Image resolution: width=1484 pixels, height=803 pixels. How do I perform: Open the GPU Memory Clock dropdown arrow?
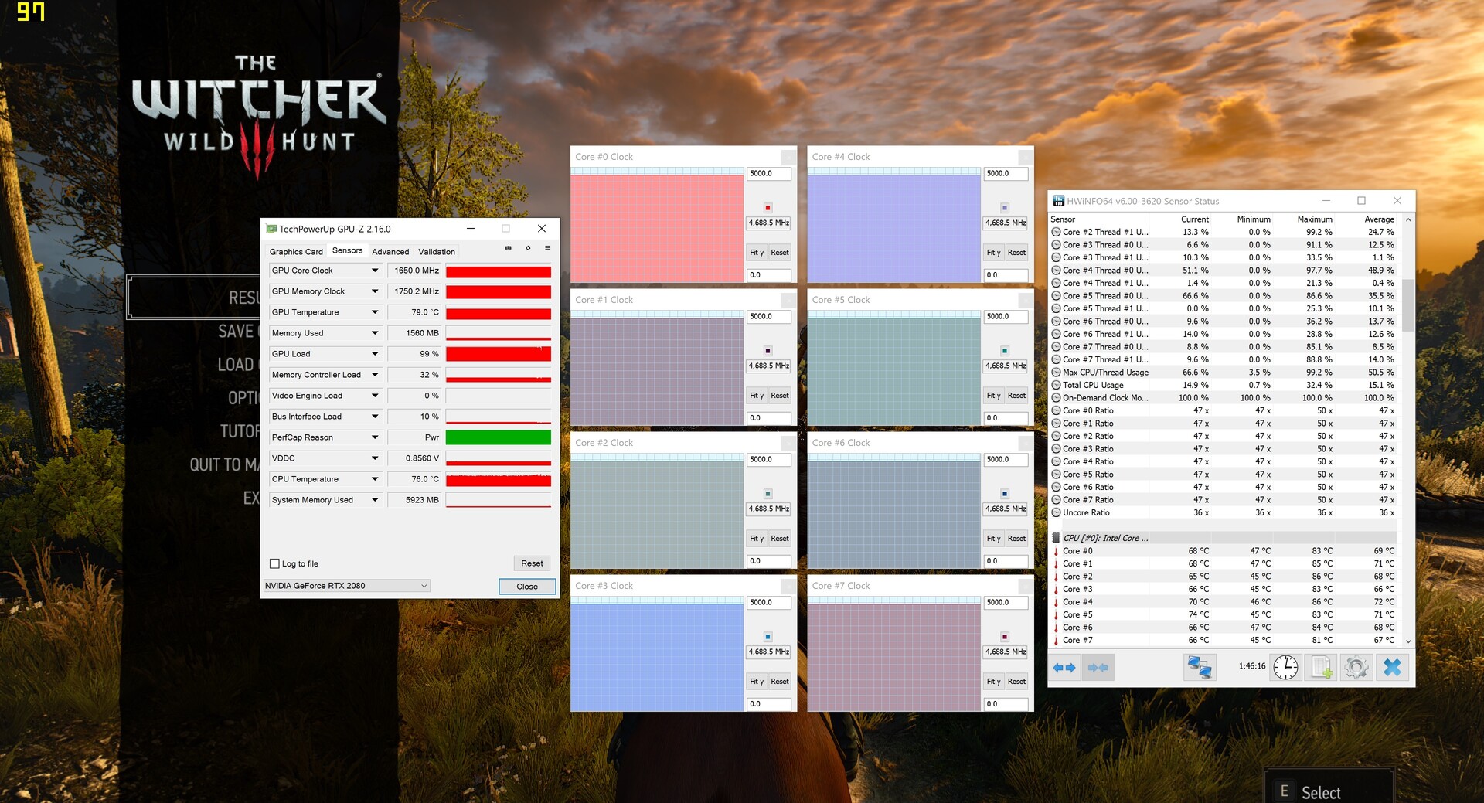coord(375,291)
